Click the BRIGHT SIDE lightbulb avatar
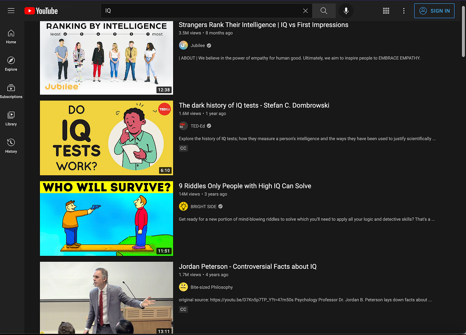 pyautogui.click(x=183, y=206)
